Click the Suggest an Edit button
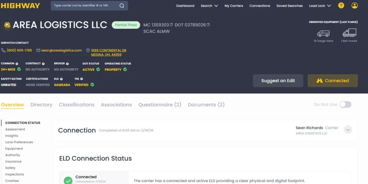 [x=278, y=81]
